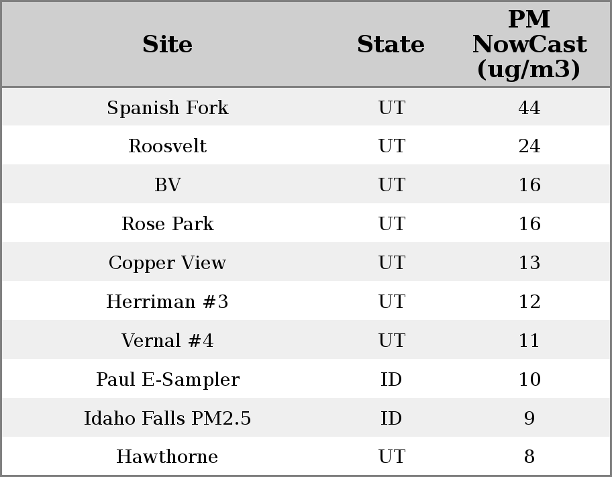Image resolution: width=612 pixels, height=477 pixels.
Task: Select the Spanish Fork site cell
Action: click(x=168, y=107)
